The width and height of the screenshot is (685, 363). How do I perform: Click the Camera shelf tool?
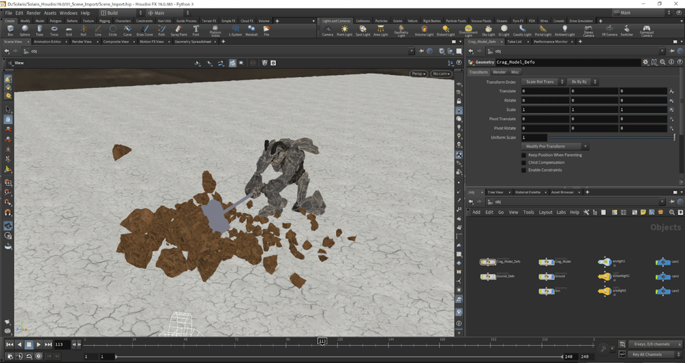pyautogui.click(x=327, y=30)
